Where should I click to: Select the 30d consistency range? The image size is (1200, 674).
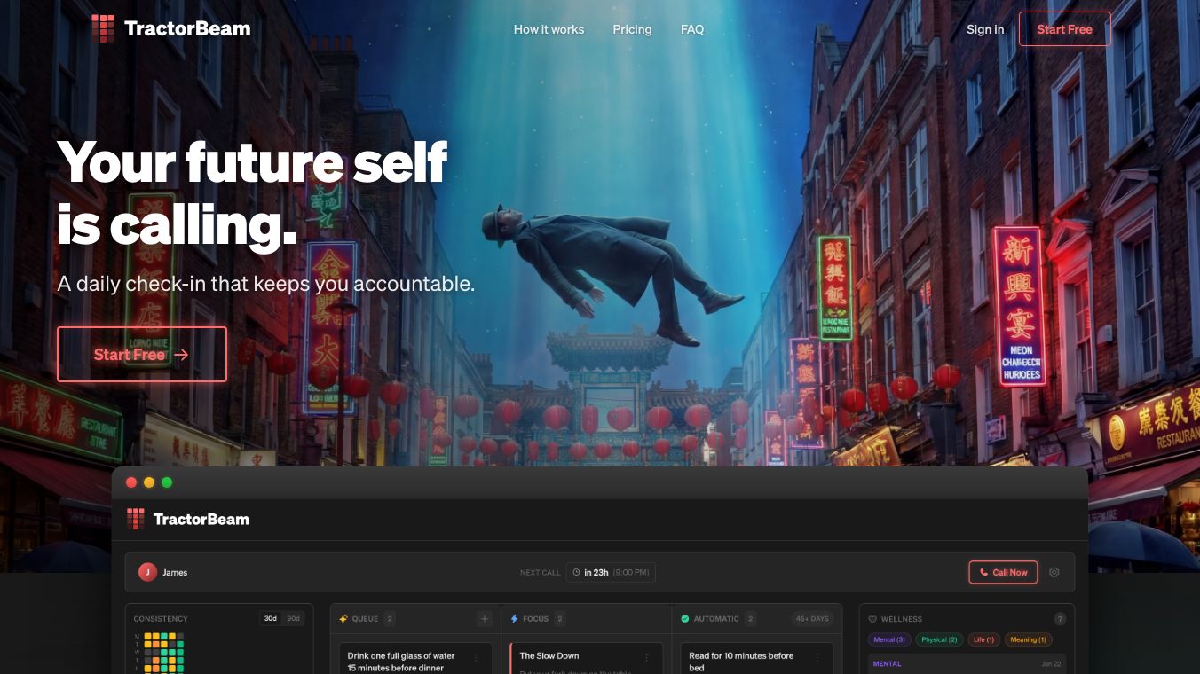[271, 618]
